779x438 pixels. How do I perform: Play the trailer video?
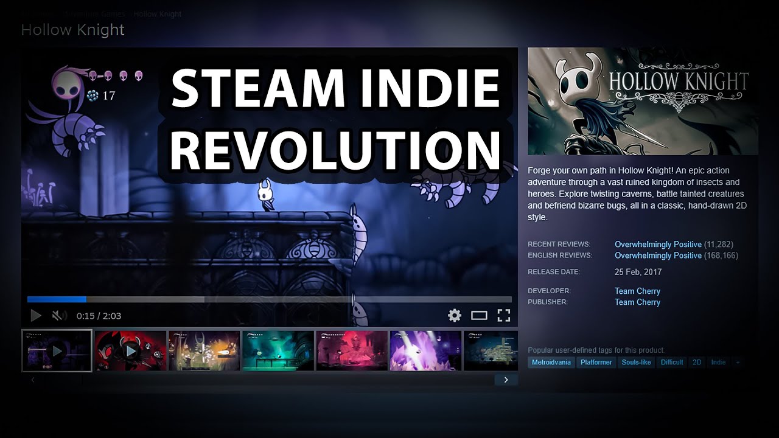click(x=36, y=316)
